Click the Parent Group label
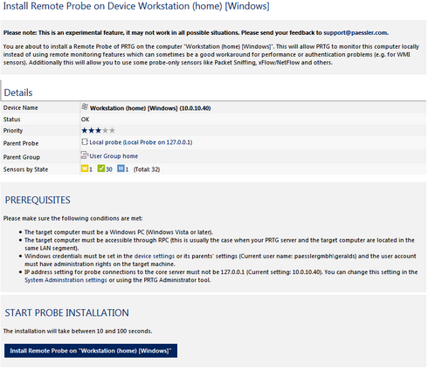This screenshot has height=370, width=428. pyautogui.click(x=22, y=157)
